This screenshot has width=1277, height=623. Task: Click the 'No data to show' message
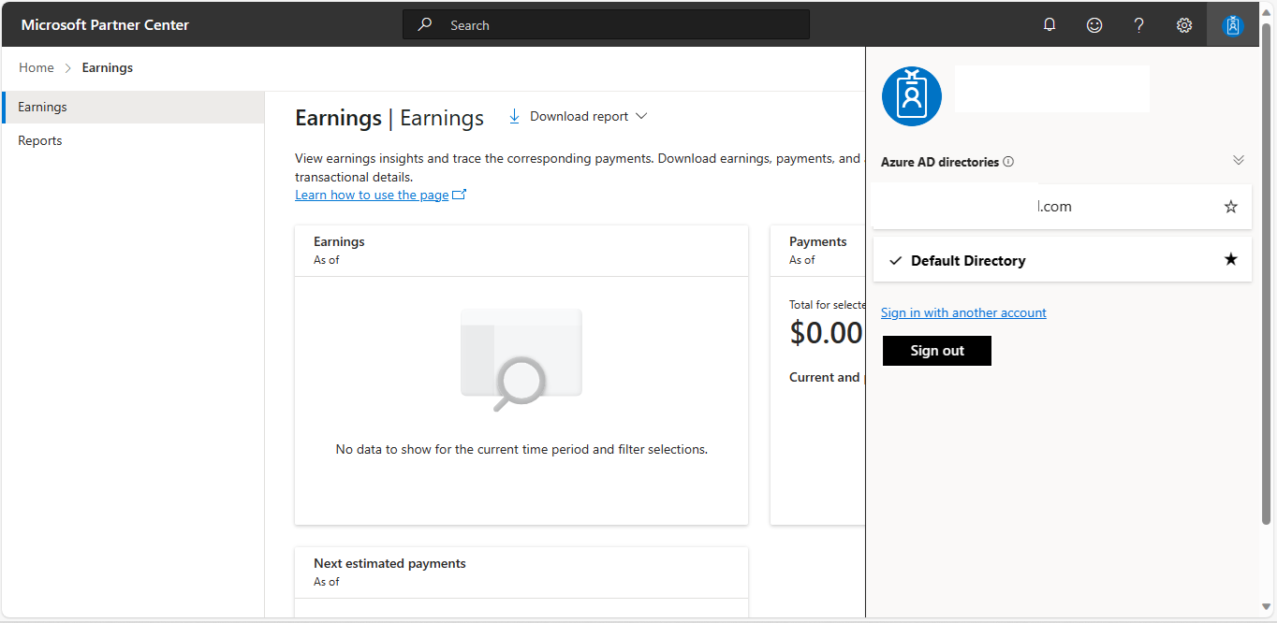521,449
